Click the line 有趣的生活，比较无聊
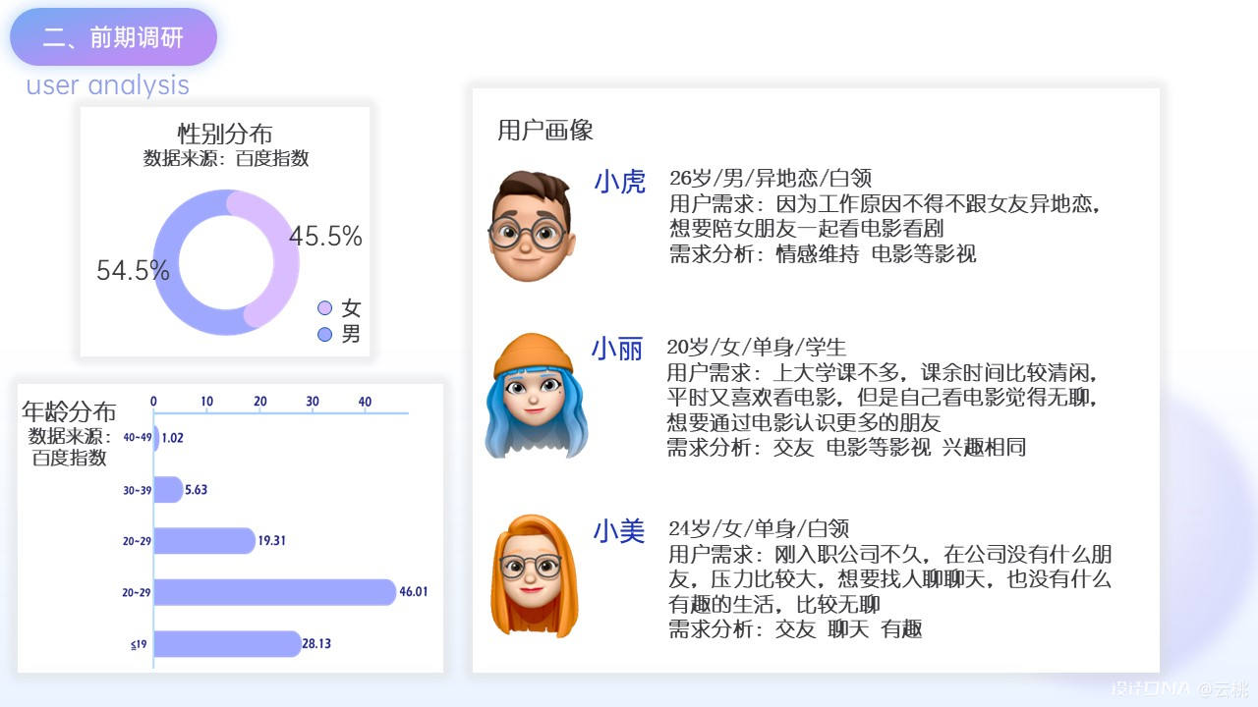1258x707 pixels. (774, 605)
